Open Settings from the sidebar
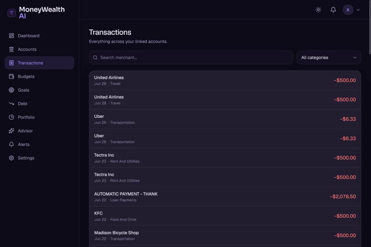 point(39,158)
